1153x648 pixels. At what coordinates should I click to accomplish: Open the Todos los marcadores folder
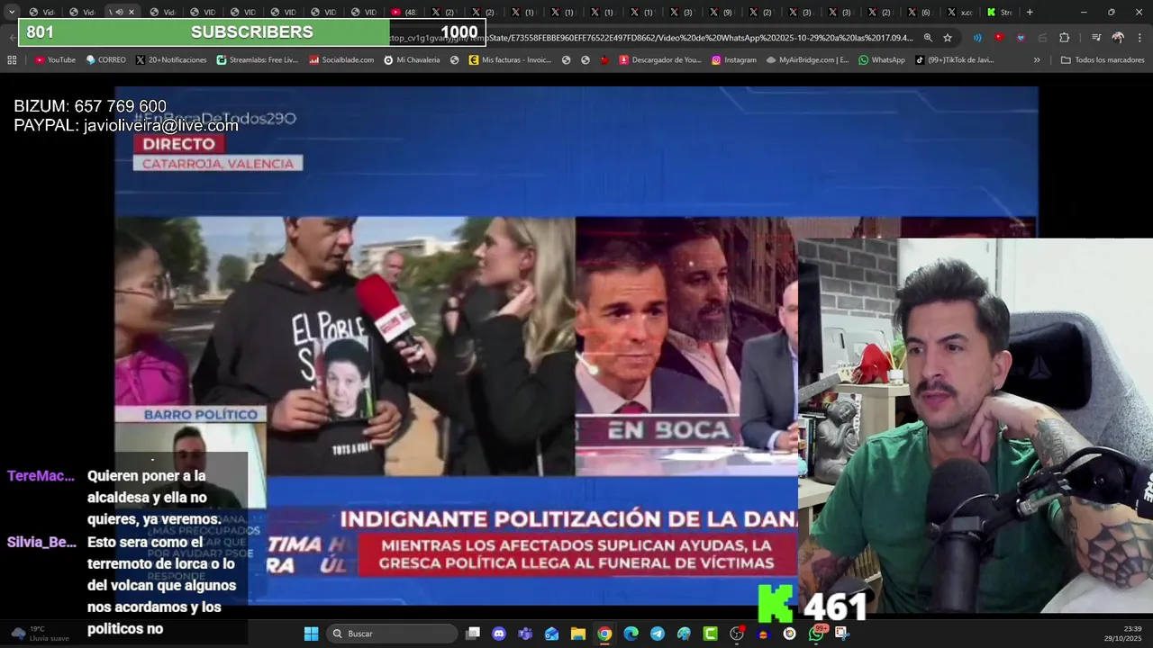point(1103,60)
